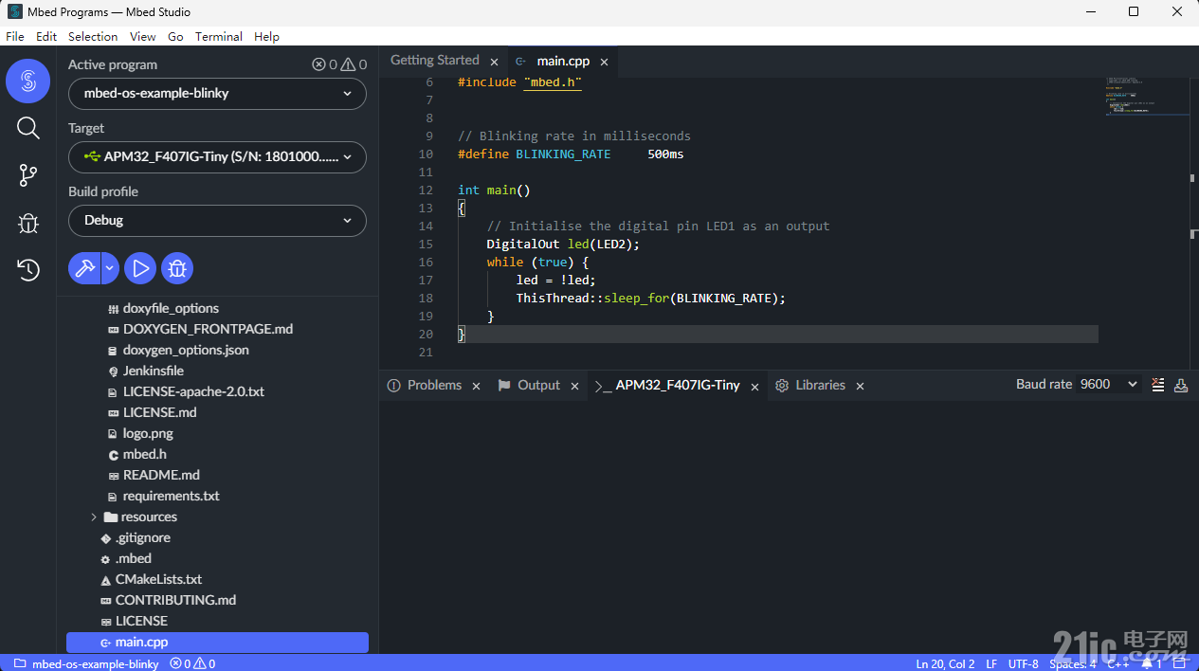Viewport: 1199px width, 671px height.
Task: Close the Problems panel tab
Action: coord(476,386)
